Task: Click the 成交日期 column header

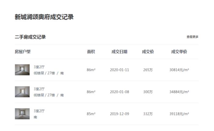Action: 119,52
